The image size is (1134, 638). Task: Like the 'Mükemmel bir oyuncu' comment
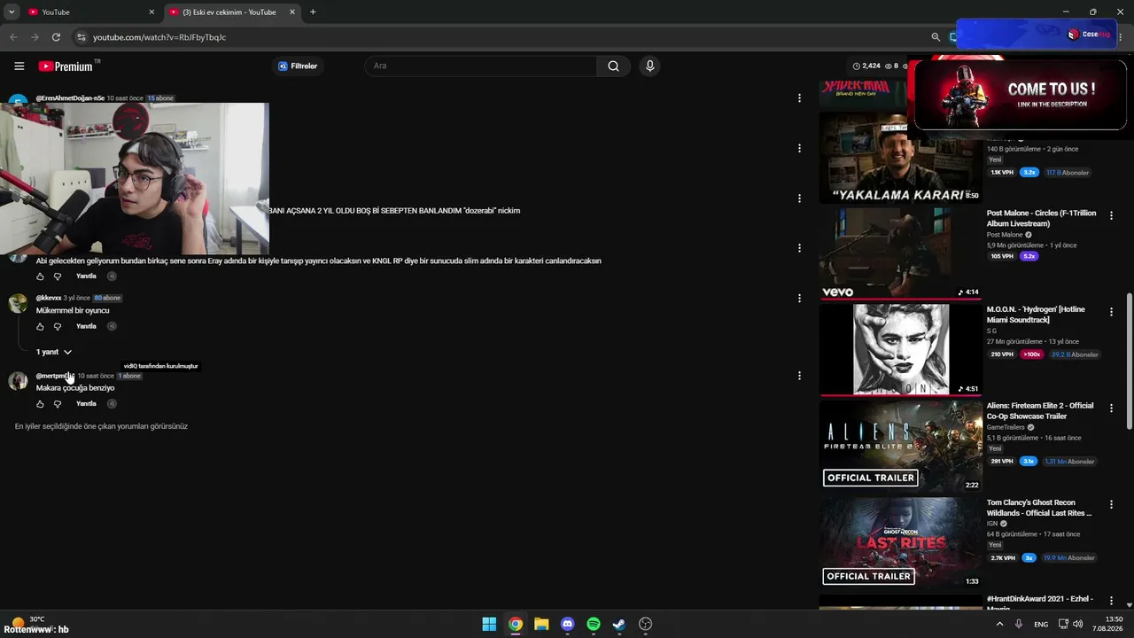click(40, 327)
